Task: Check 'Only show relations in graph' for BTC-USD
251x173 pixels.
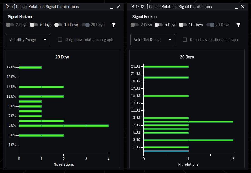Action: coord(185,40)
